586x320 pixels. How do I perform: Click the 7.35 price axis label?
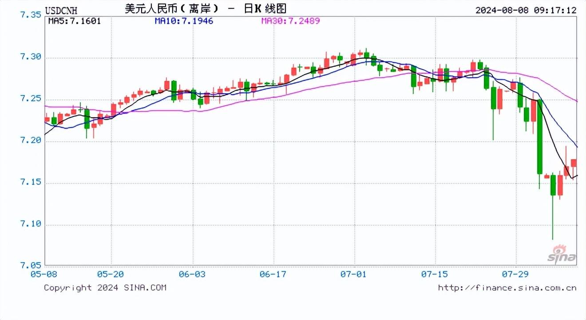(x=31, y=15)
